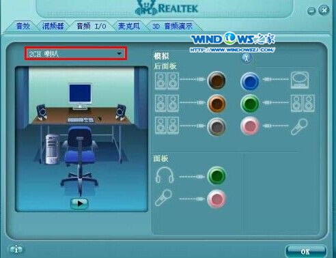The image size is (336, 258).
Task: Click the left desktop speaker in room preview
Action: point(42,112)
